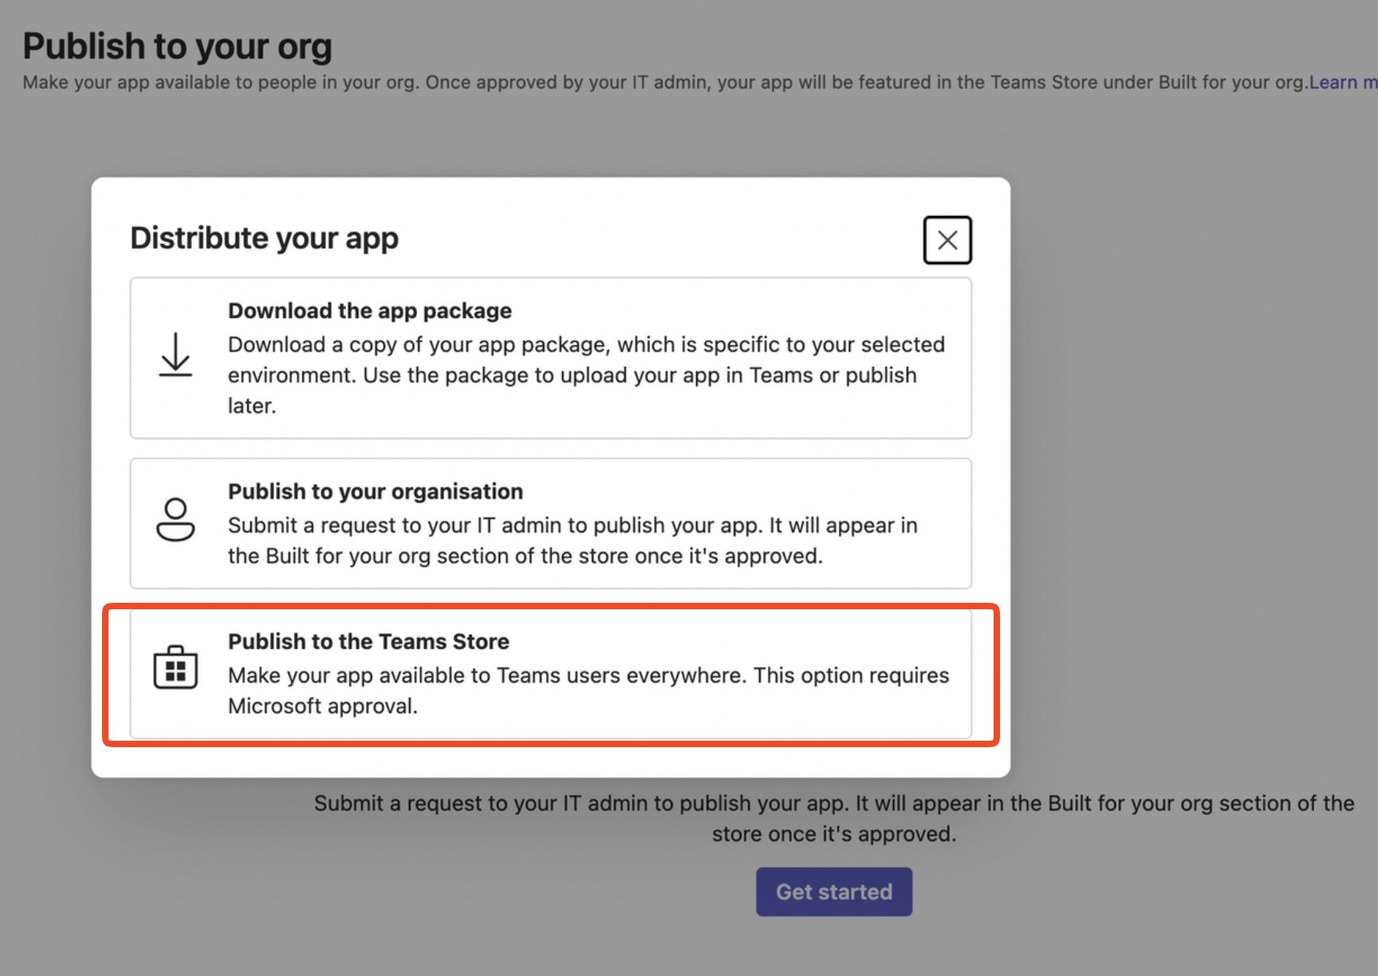Click text 'Microsoft approval.'
The image size is (1378, 976).
[x=323, y=706]
